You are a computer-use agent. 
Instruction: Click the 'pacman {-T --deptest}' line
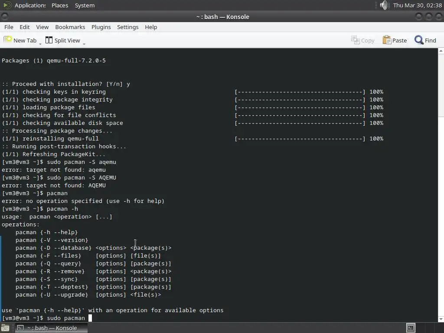(94, 287)
